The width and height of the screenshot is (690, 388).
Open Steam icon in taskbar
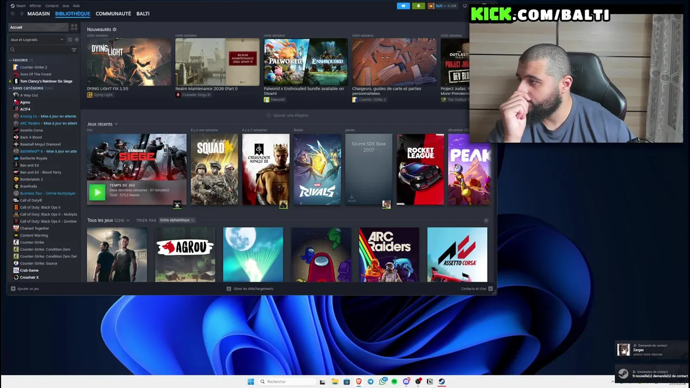pos(441,382)
